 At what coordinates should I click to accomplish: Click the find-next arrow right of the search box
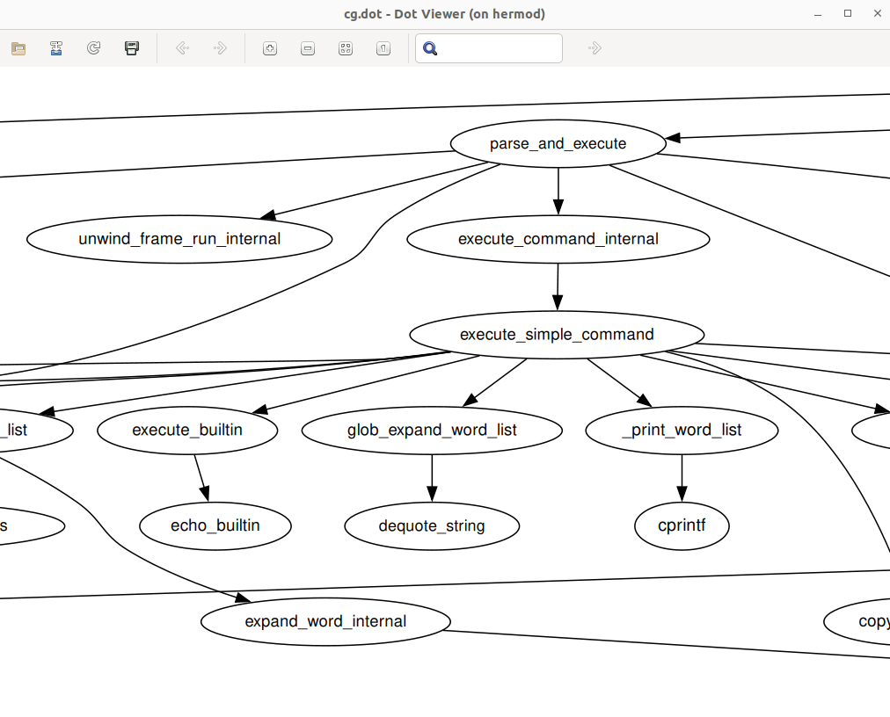(595, 48)
